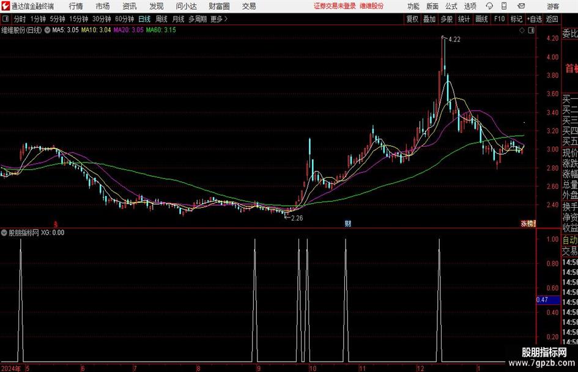Click the diamond icon at chart top right

pyautogui.click(x=522, y=31)
